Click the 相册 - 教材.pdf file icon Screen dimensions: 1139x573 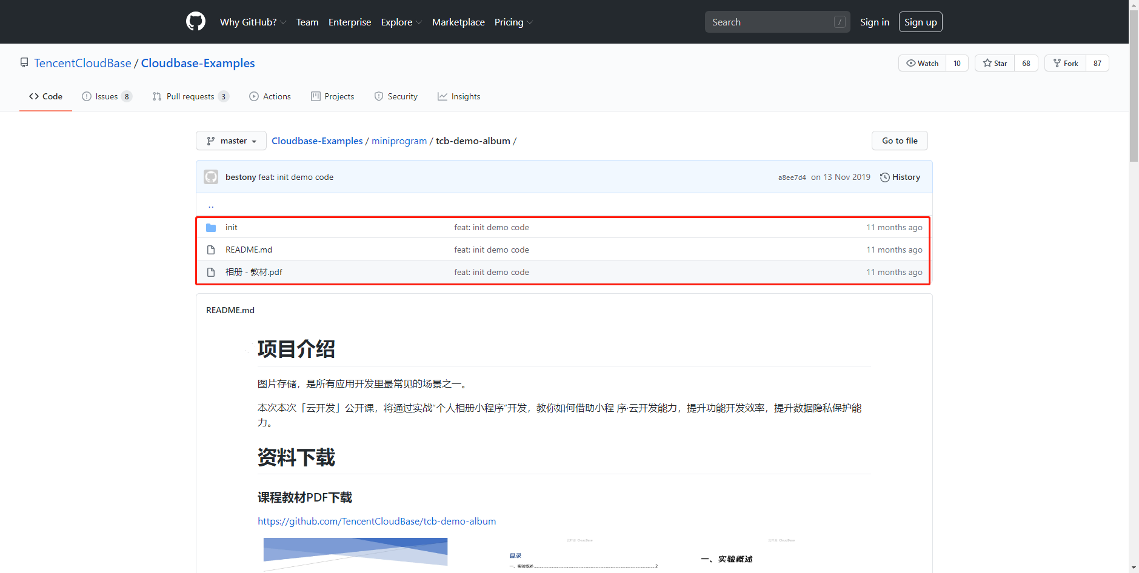[211, 273]
